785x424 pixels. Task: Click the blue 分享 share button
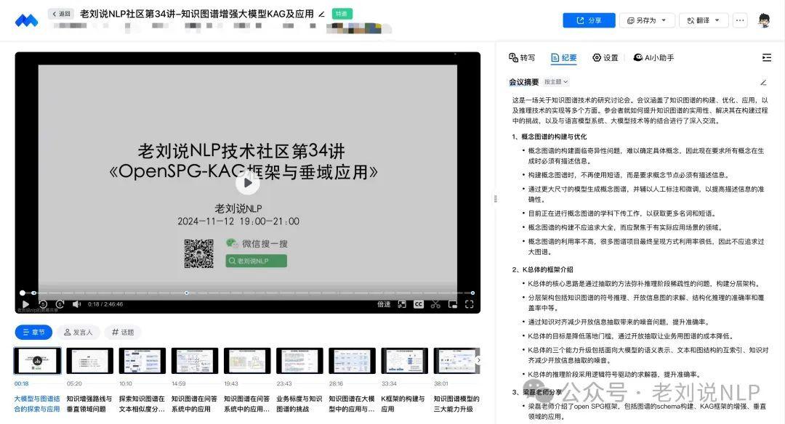(589, 20)
